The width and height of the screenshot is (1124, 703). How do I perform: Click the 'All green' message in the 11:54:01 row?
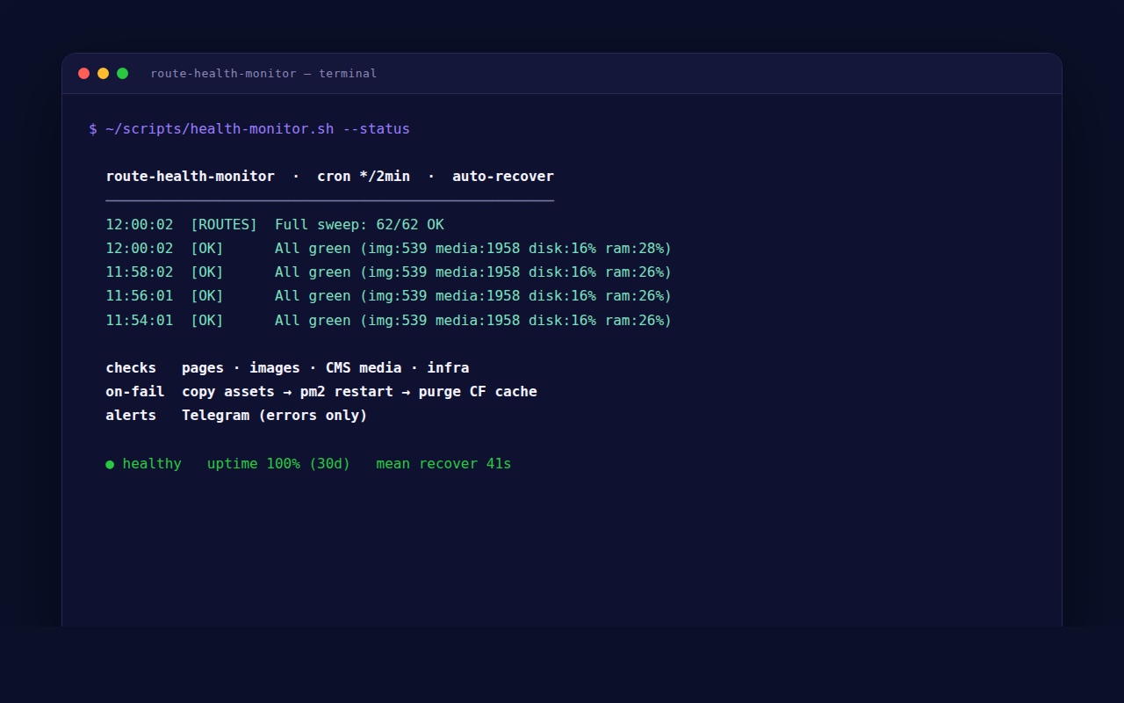point(473,321)
